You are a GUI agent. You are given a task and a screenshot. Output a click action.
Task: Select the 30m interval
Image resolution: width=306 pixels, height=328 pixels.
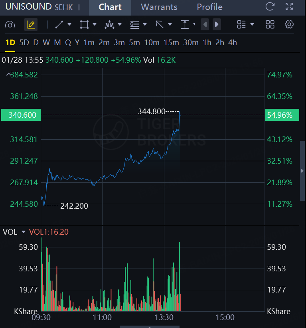pyautogui.click(x=191, y=43)
